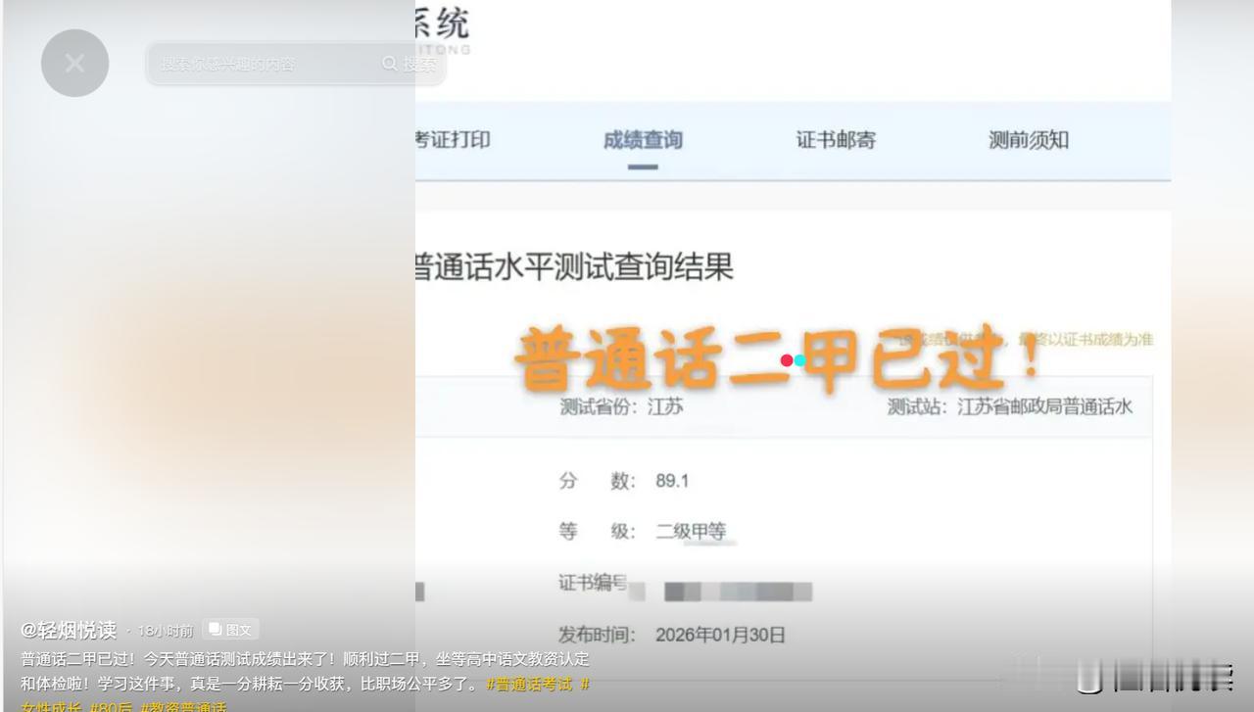Open the #教资普通话 hashtag
This screenshot has width=1254, height=712.
(184, 707)
